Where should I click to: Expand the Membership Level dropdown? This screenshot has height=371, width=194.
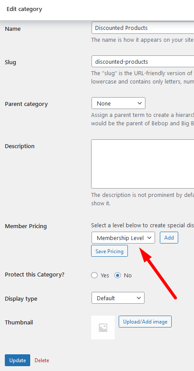coord(123,238)
